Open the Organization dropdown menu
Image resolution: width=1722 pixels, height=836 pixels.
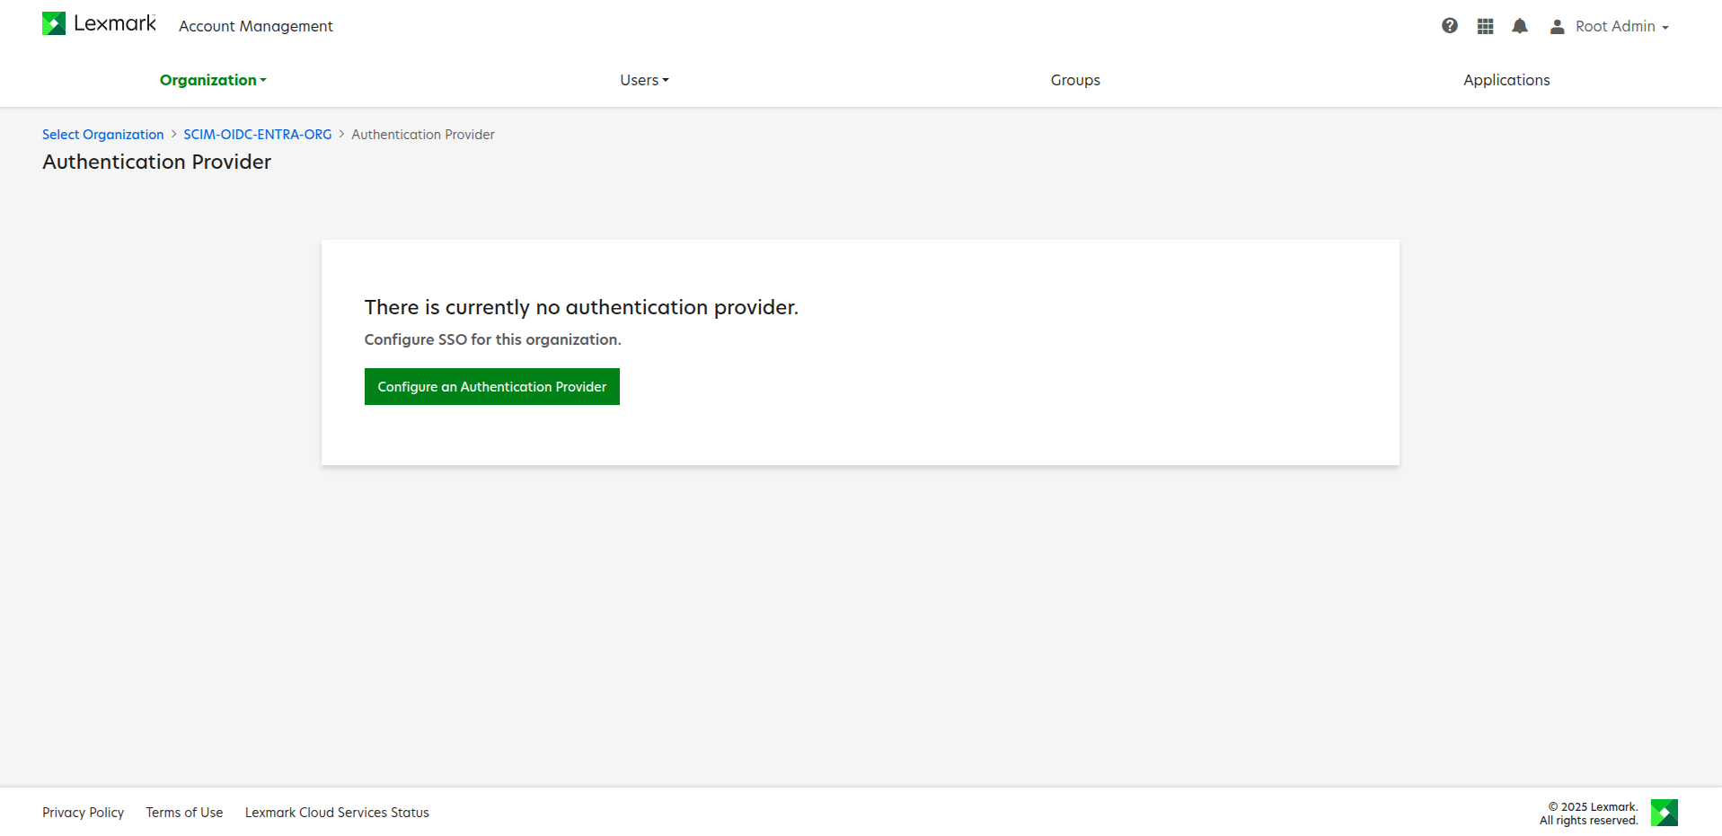(x=213, y=80)
